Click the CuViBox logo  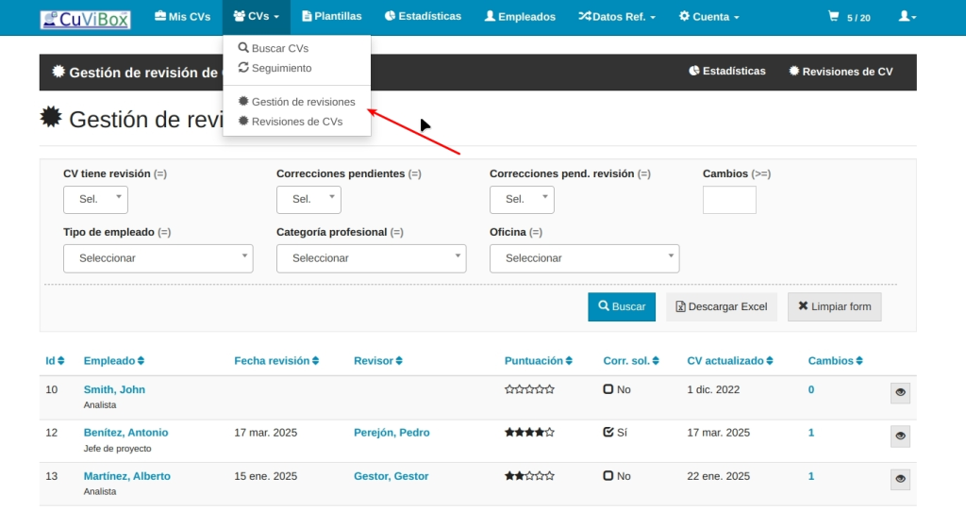pyautogui.click(x=86, y=18)
